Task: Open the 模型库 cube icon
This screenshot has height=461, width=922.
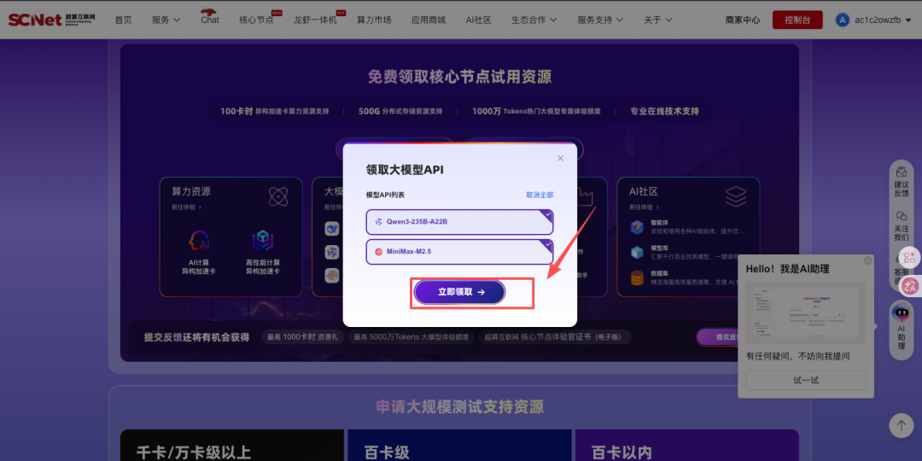Action: [637, 252]
